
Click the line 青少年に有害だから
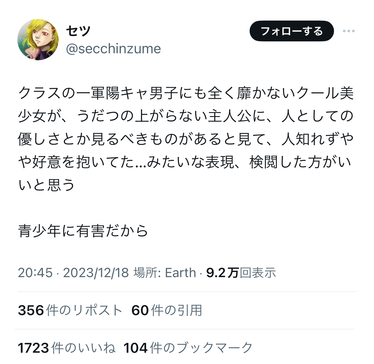[83, 231]
